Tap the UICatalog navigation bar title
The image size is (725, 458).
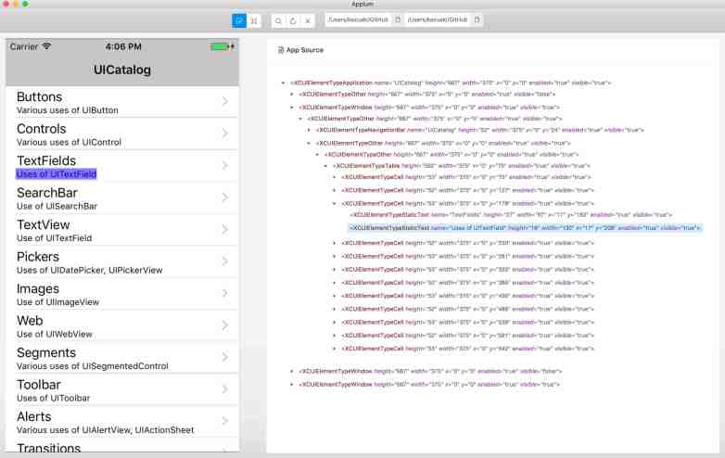coord(122,70)
